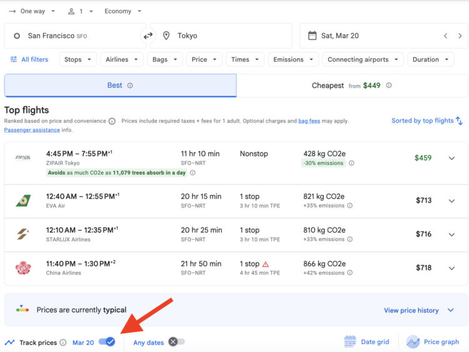Image resolution: width=469 pixels, height=352 pixels.
Task: Click the warning triangle on China Airlines stop
Action: pos(266,264)
